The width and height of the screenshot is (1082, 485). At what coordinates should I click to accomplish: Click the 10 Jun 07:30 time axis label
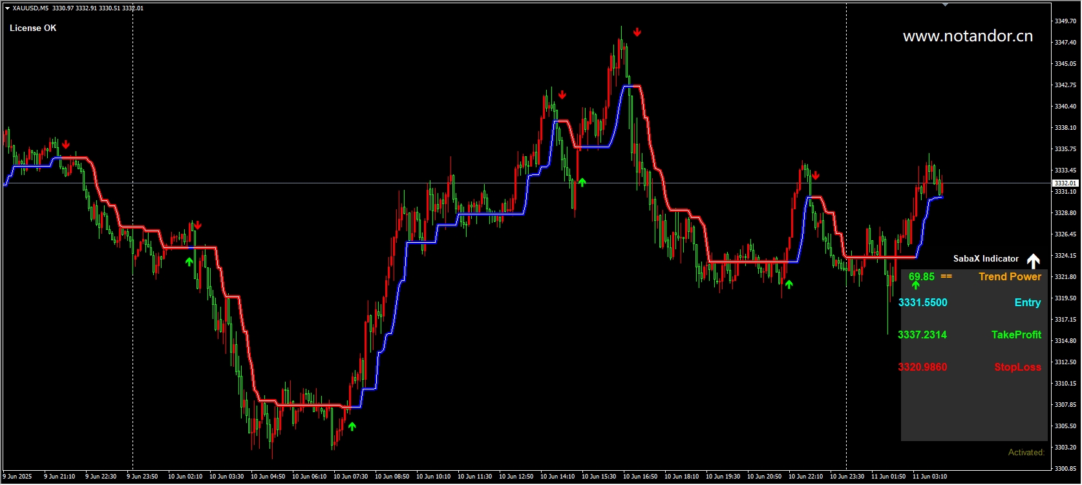(350, 477)
